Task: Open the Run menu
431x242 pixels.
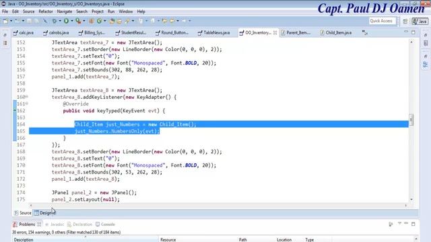Action: pyautogui.click(x=111, y=11)
